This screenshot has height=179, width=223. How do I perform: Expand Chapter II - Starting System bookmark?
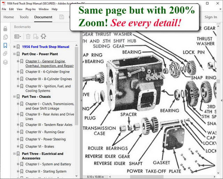click(x=18, y=171)
